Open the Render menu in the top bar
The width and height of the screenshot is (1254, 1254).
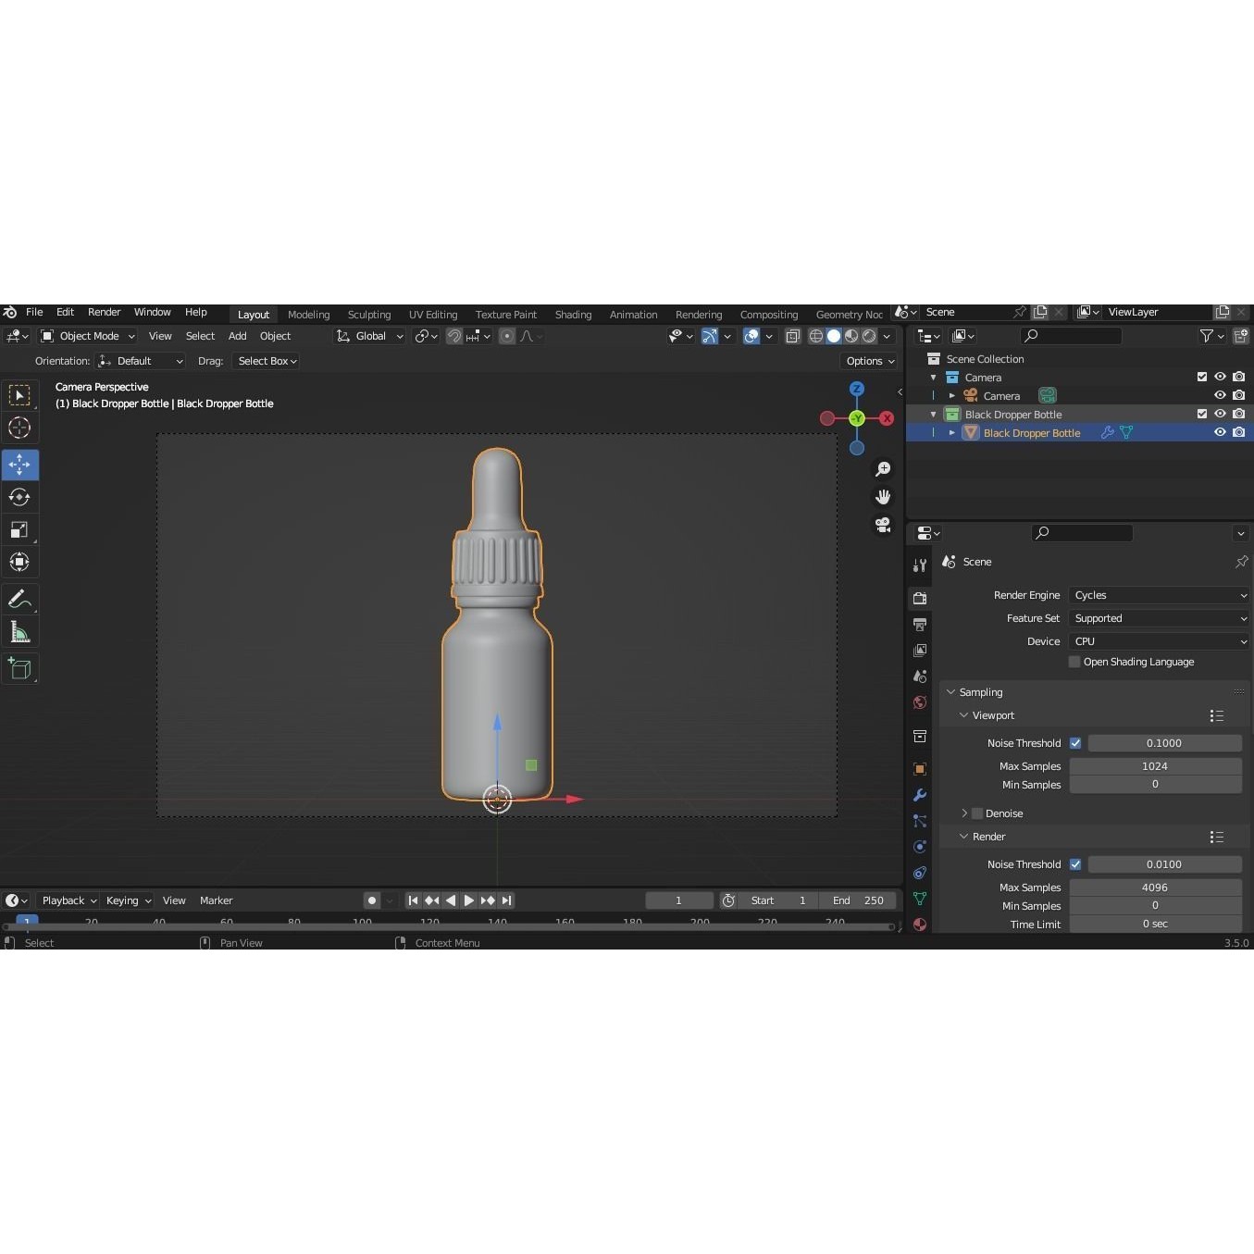[x=104, y=312]
